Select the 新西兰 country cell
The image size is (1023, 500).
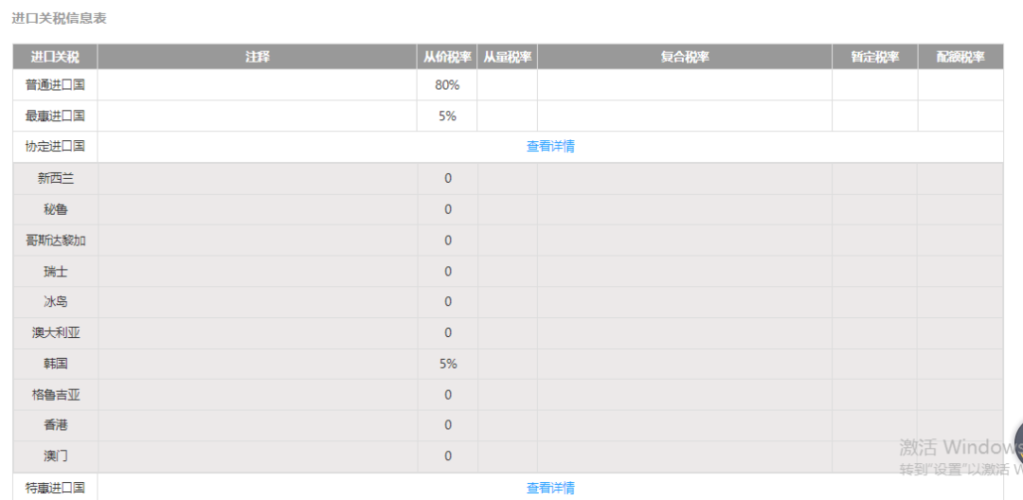tap(56, 178)
